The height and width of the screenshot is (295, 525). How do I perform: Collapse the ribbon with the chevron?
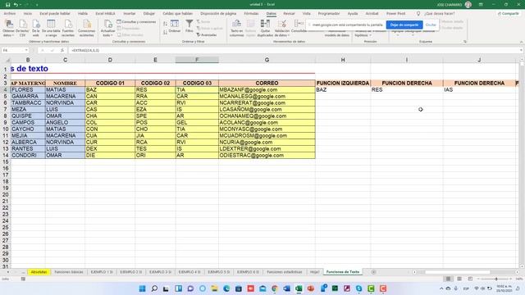tap(521, 42)
